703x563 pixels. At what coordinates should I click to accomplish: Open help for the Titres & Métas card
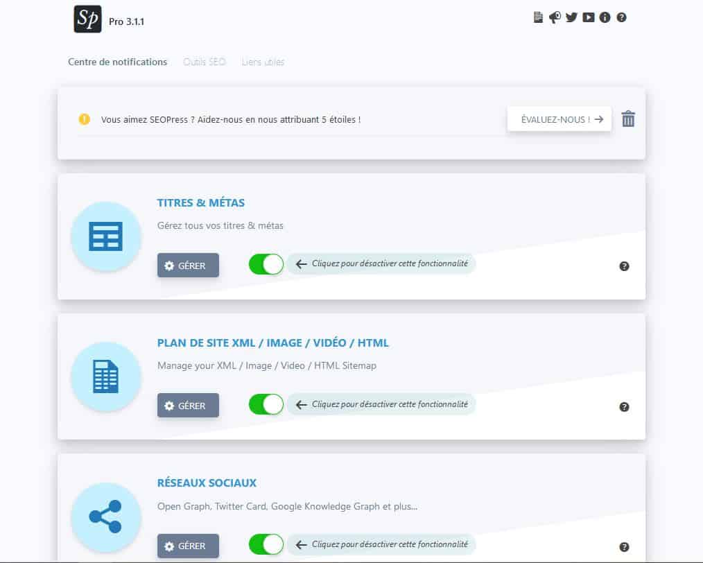[x=624, y=266]
